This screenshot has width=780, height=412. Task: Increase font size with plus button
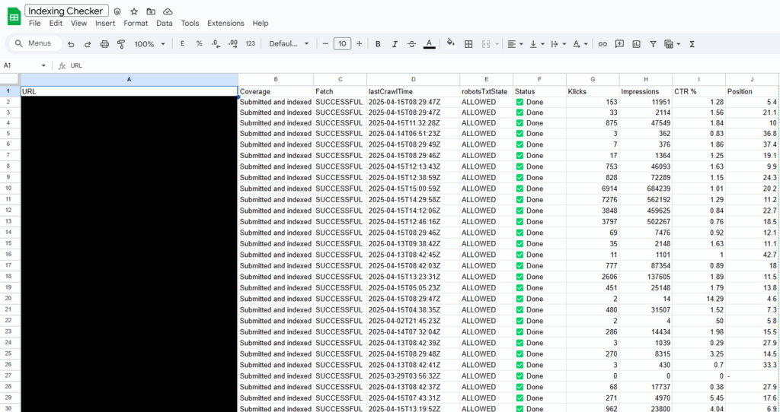[360, 43]
